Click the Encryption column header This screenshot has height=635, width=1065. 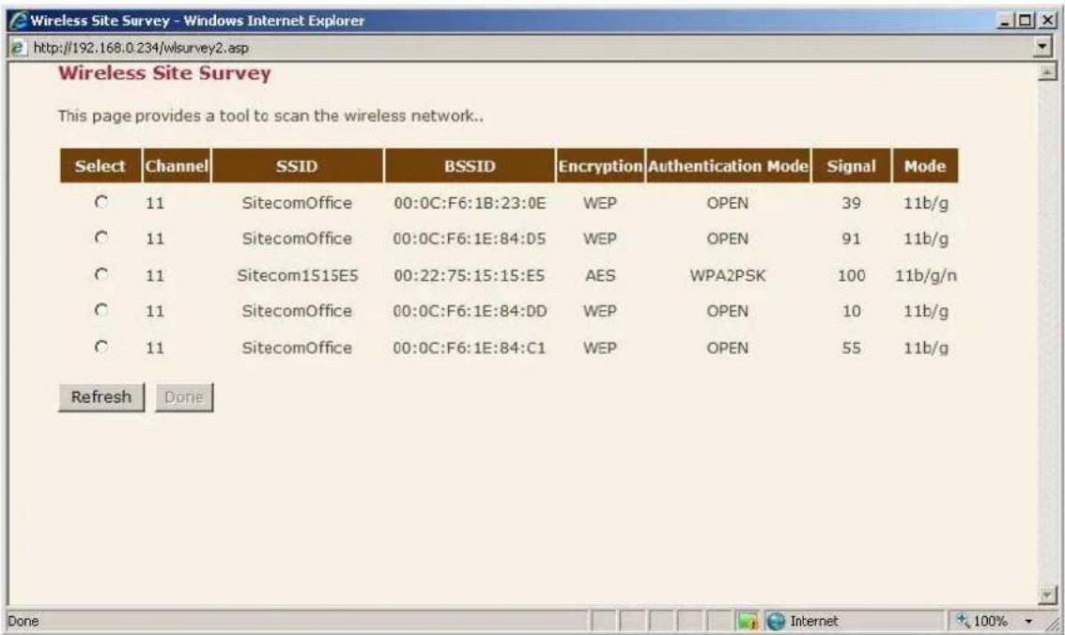[x=600, y=165]
